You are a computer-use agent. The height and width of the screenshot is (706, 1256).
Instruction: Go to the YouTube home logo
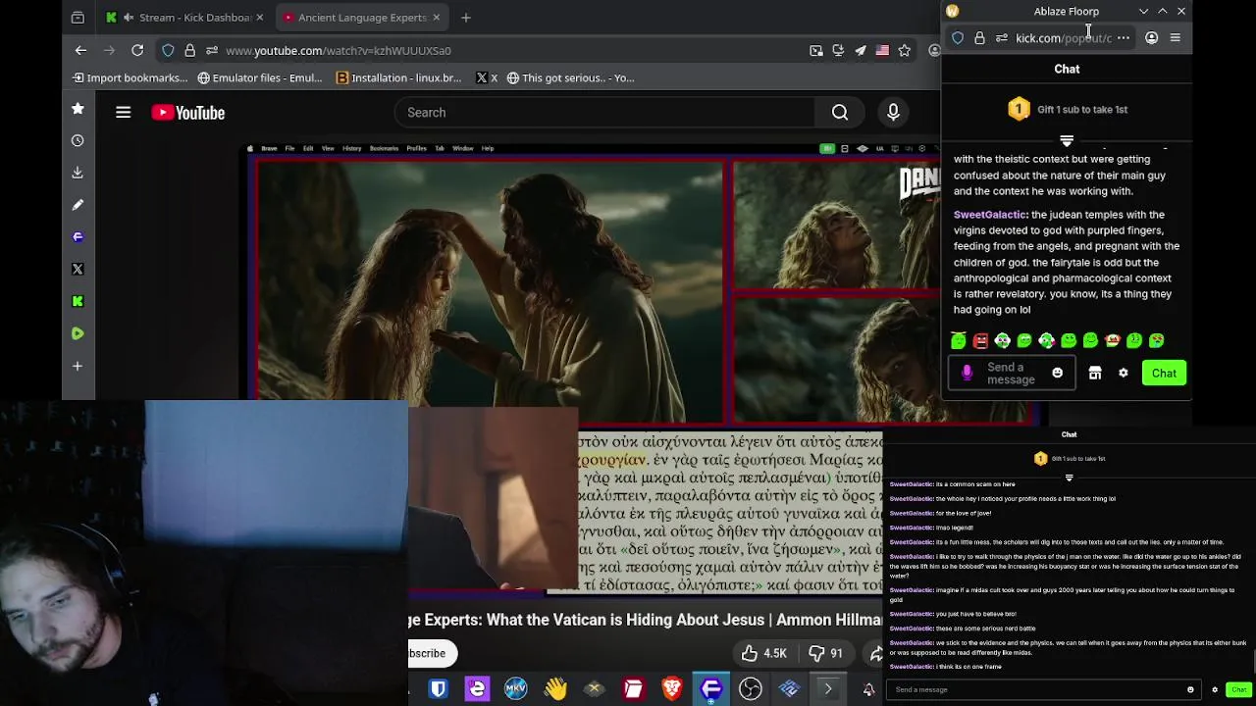(x=188, y=113)
